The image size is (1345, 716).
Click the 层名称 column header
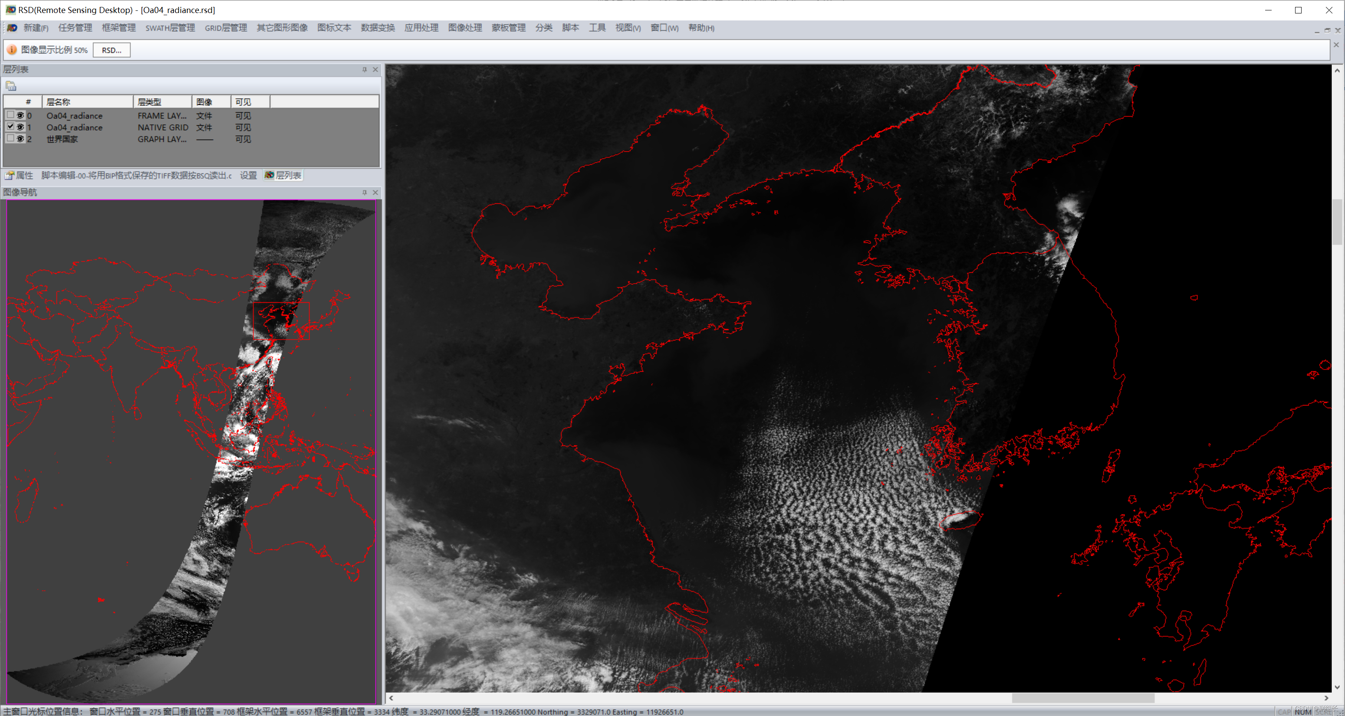tap(87, 102)
